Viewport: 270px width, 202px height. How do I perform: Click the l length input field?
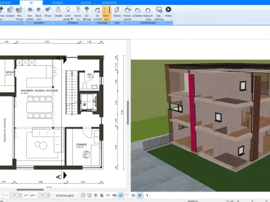(14, 195)
